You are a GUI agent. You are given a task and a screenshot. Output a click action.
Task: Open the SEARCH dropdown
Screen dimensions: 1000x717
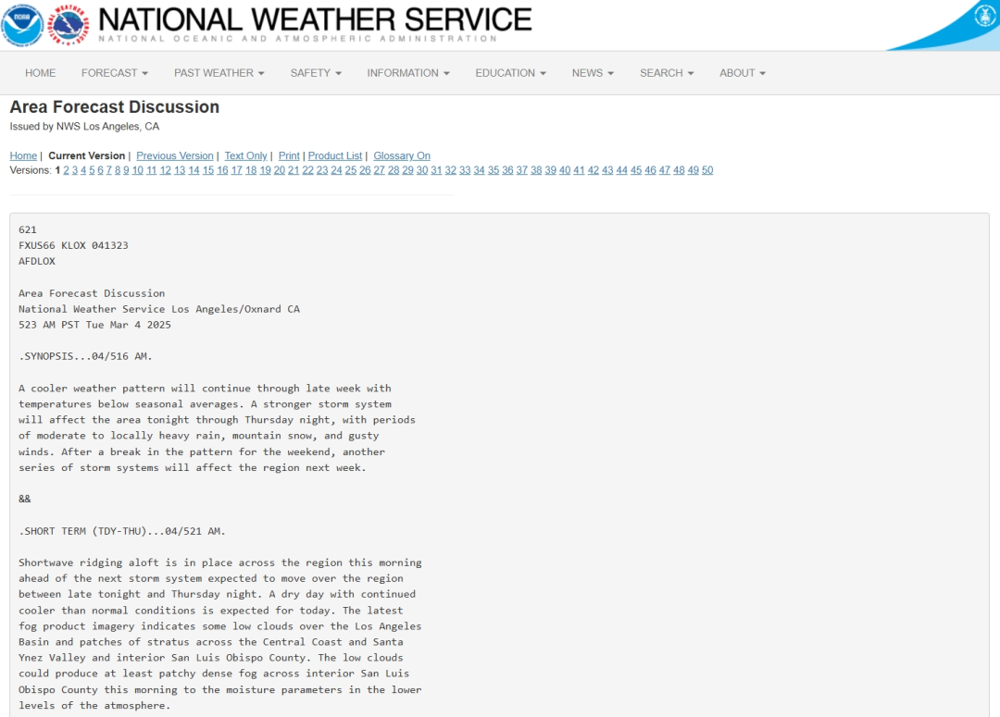[667, 73]
